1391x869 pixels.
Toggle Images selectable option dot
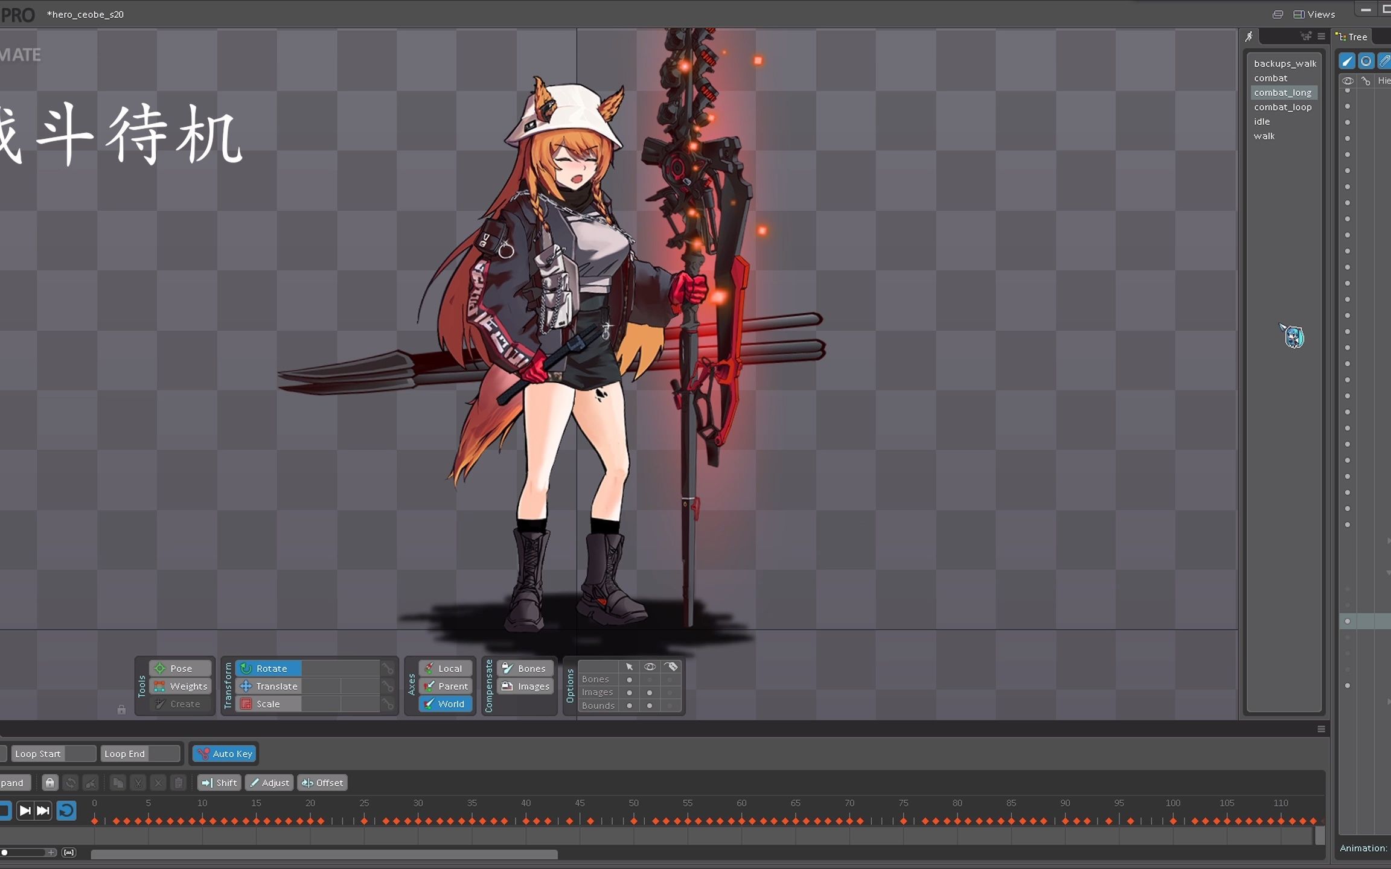pos(629,693)
